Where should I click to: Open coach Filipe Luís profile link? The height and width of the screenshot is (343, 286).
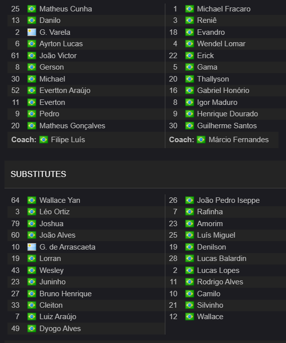[68, 140]
